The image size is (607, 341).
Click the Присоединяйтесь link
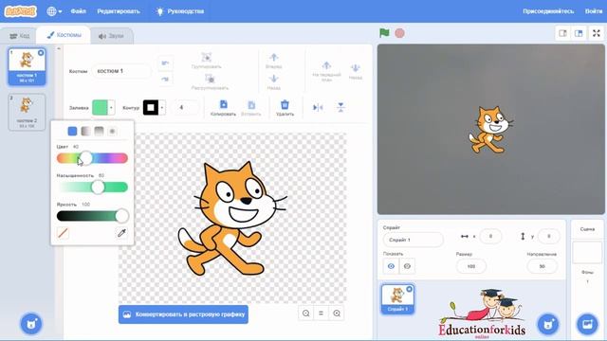pyautogui.click(x=548, y=11)
